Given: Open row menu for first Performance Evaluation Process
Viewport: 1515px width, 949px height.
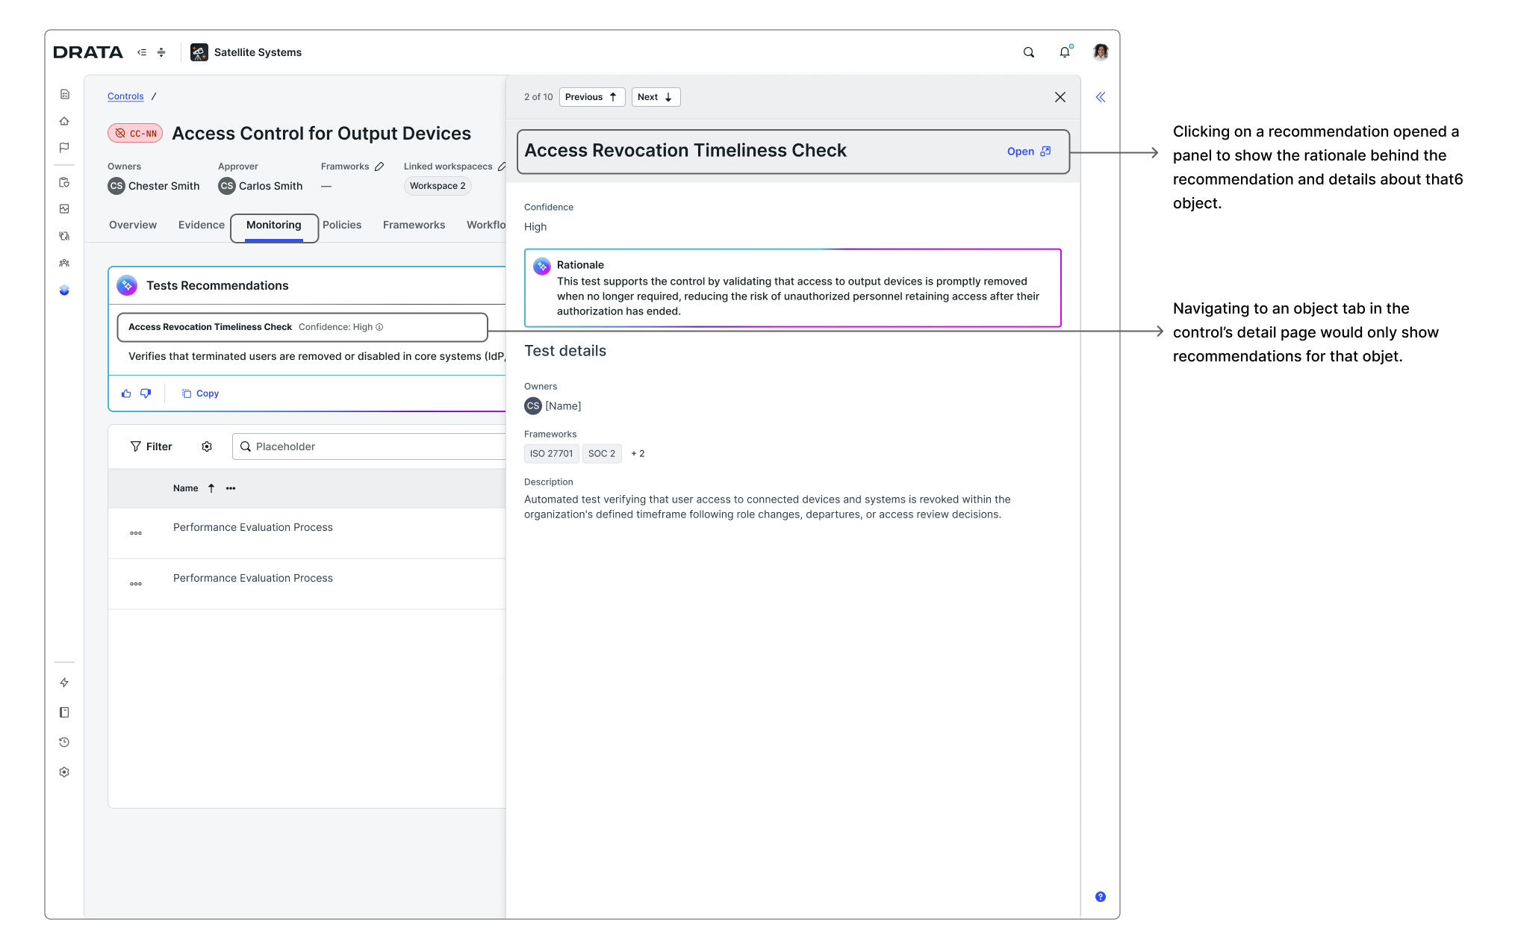Looking at the screenshot, I should [136, 533].
